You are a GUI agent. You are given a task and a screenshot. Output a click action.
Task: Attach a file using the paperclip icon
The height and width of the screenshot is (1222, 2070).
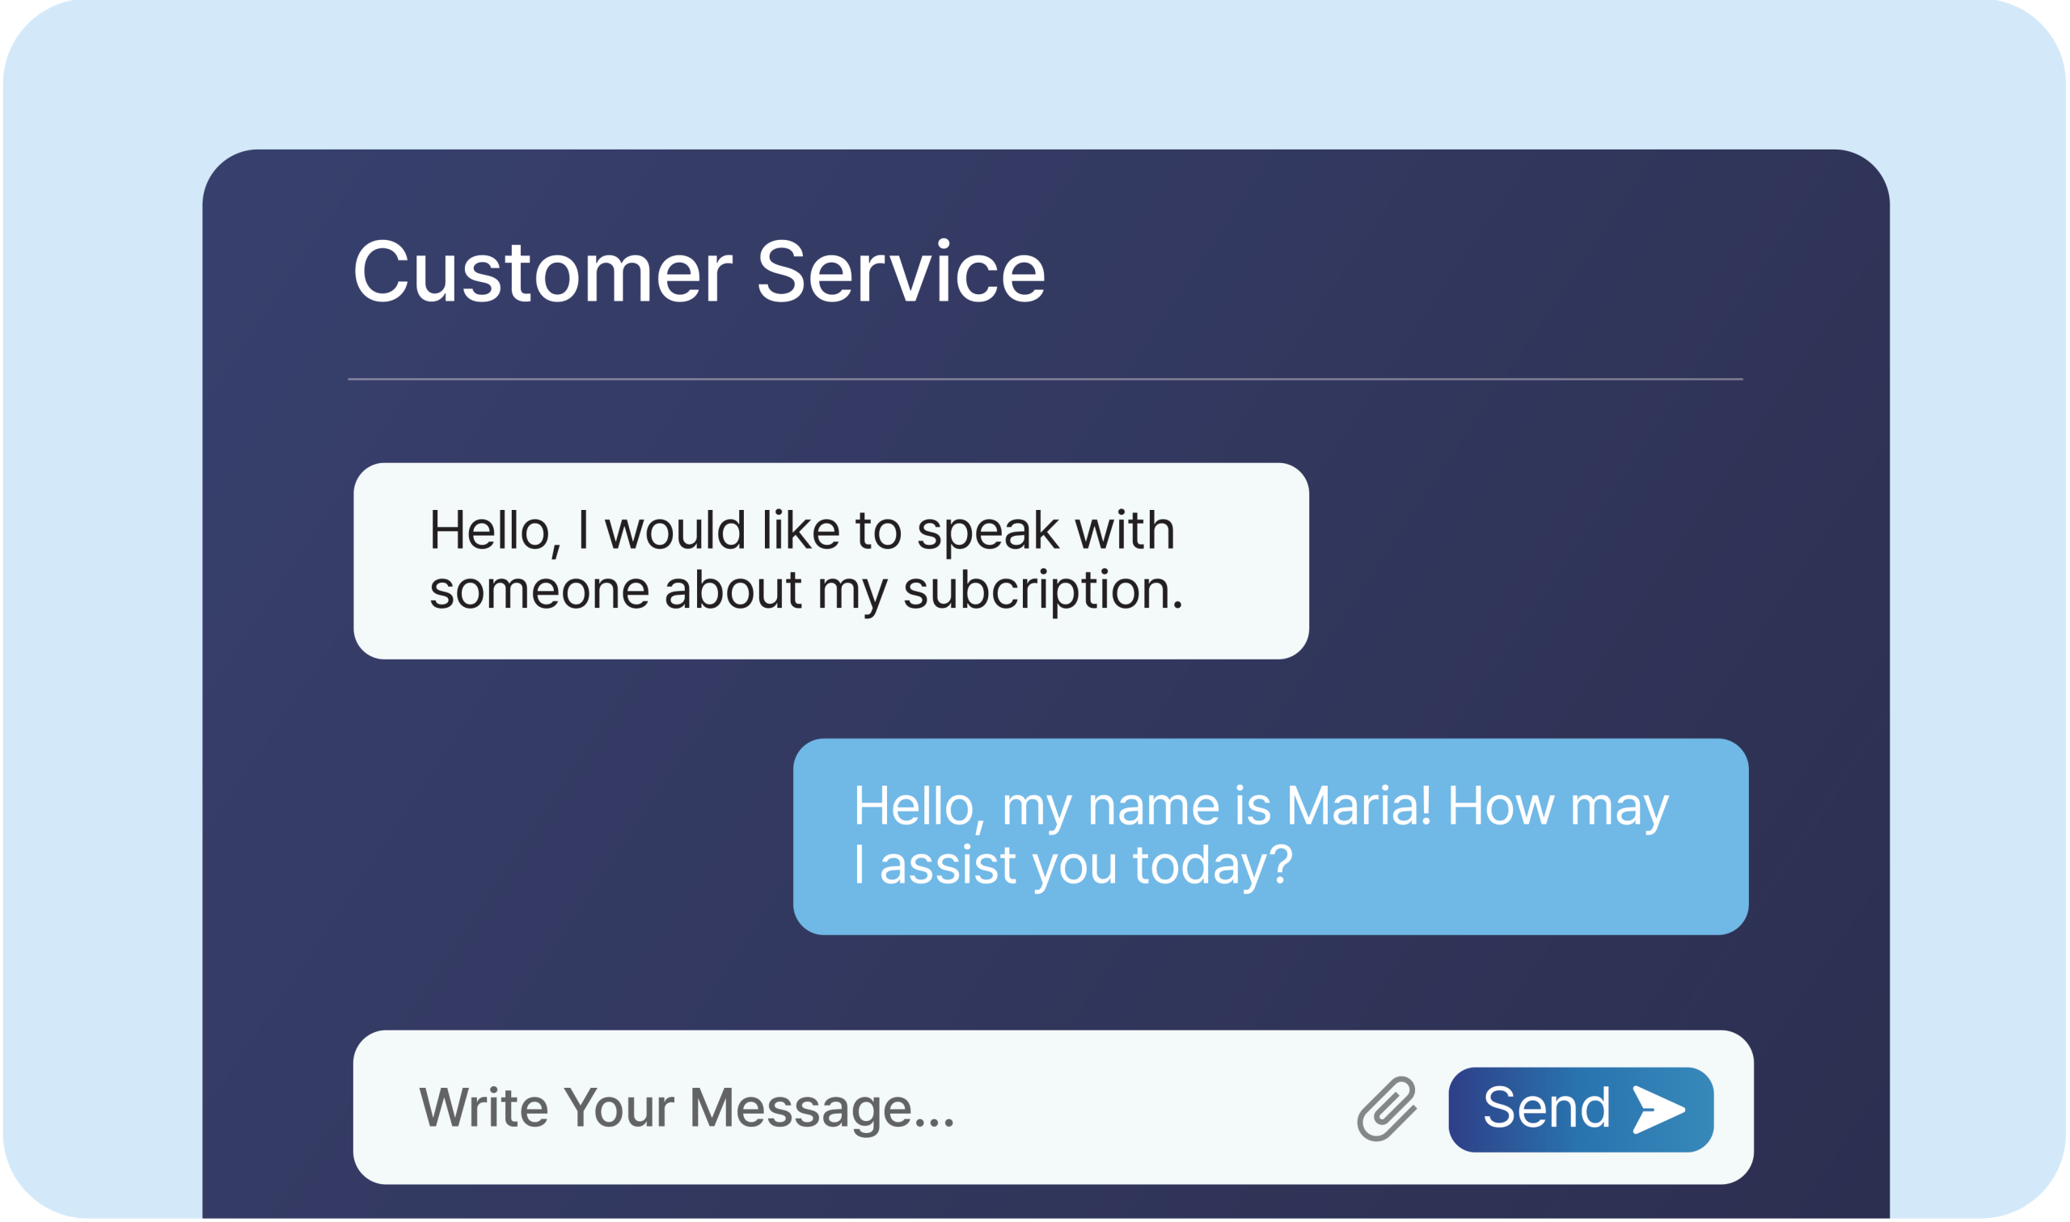point(1387,1109)
